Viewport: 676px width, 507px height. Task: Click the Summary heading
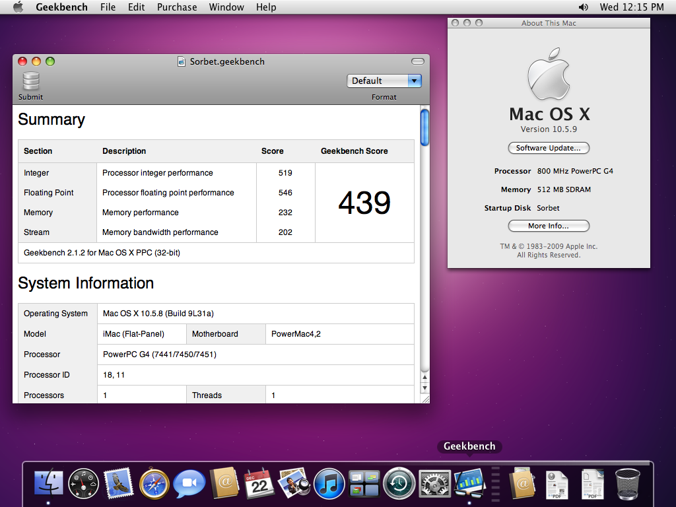coord(51,119)
